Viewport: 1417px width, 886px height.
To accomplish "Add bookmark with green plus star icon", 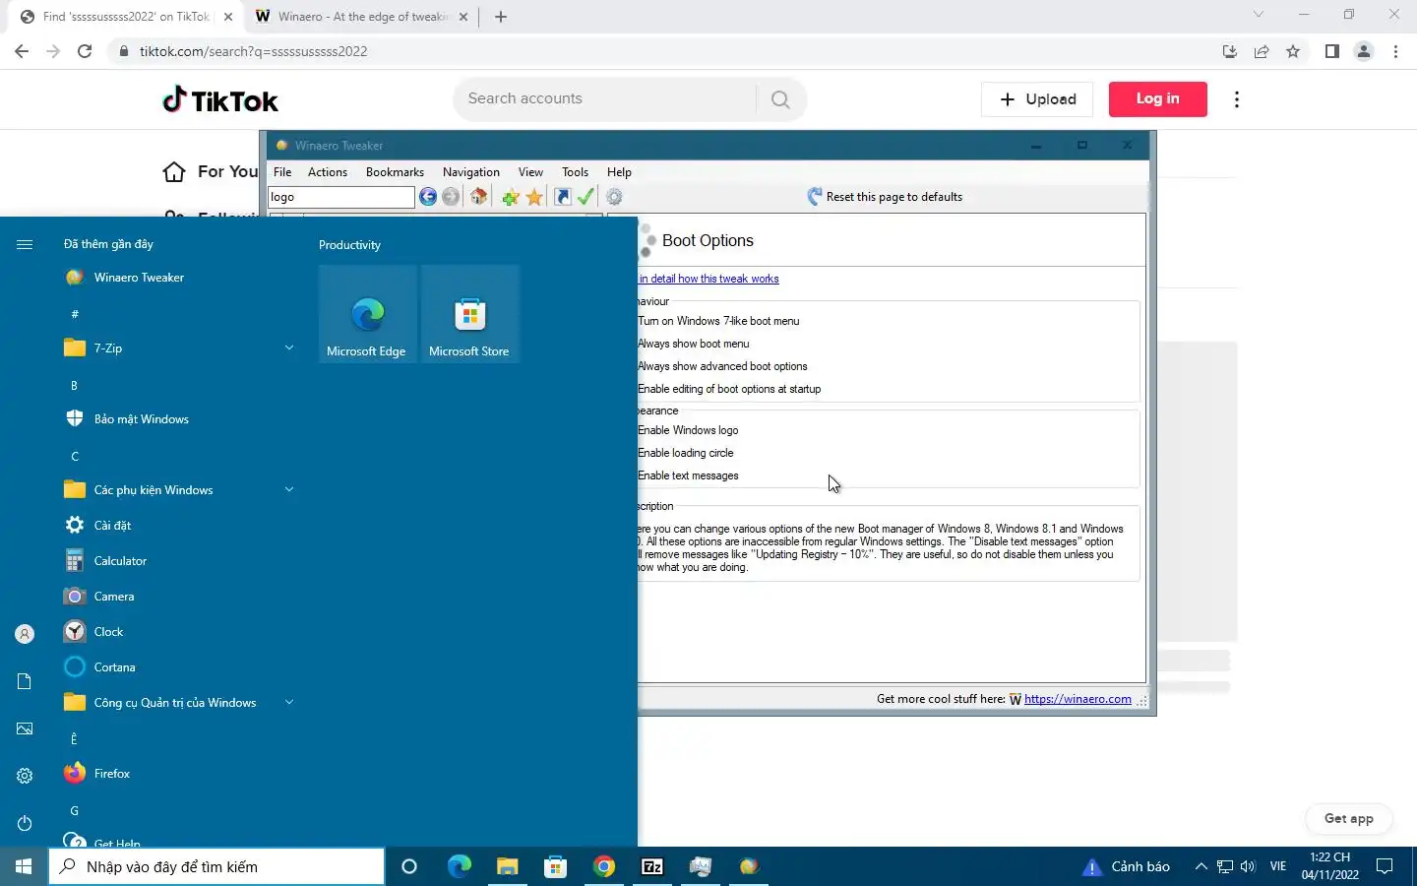I will click(x=511, y=197).
